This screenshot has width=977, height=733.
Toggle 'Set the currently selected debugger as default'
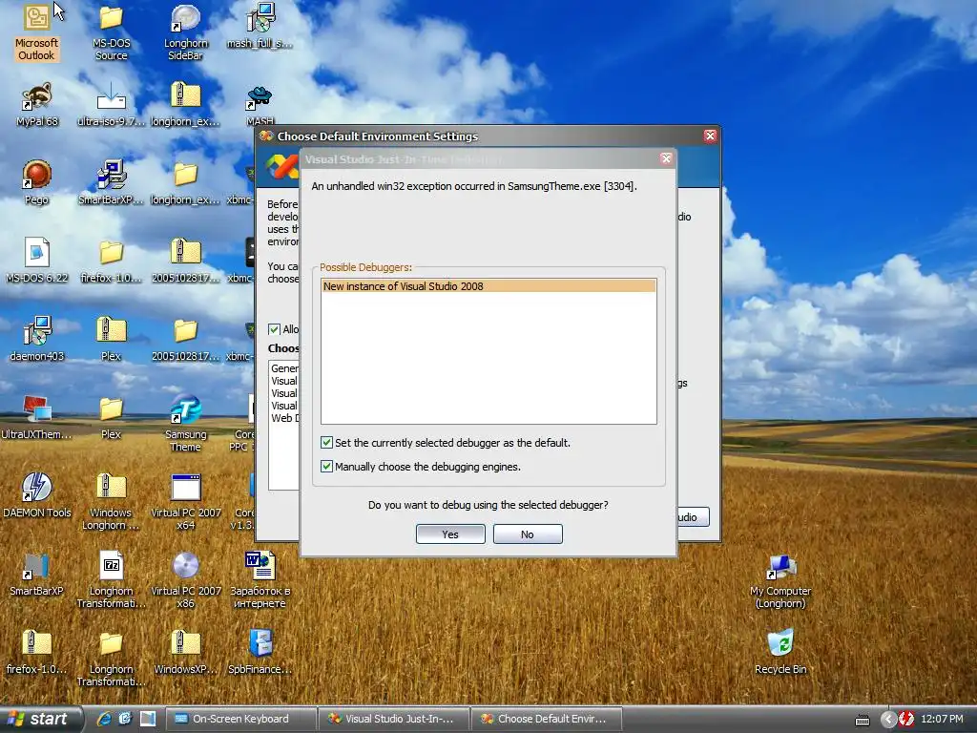pyautogui.click(x=326, y=443)
